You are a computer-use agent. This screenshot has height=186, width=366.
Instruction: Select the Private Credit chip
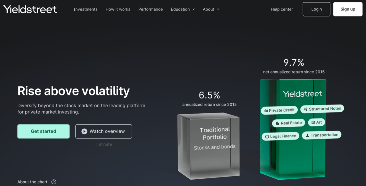point(279,110)
